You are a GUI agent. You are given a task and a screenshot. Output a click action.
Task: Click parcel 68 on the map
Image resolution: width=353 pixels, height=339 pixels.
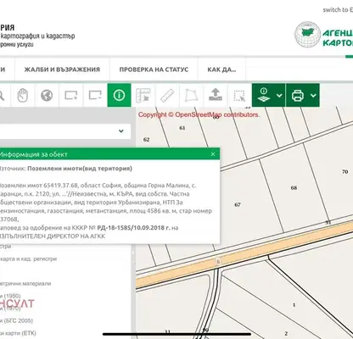pyautogui.click(x=294, y=188)
